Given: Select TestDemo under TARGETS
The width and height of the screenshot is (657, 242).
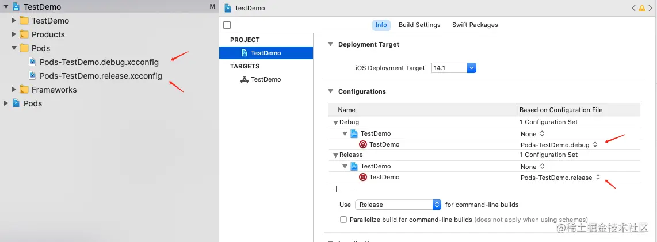Looking at the screenshot, I should 266,79.
